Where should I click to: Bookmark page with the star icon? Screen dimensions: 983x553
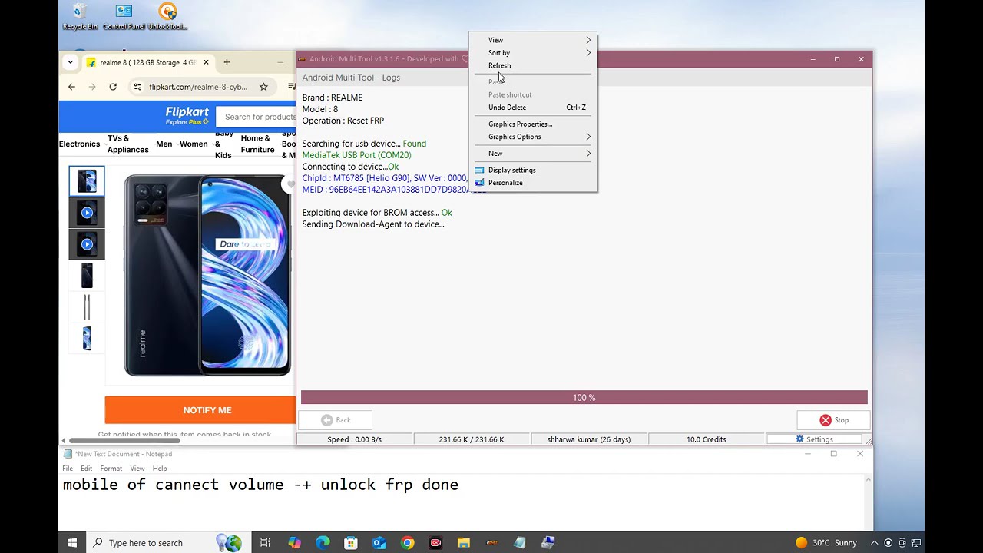coord(263,87)
